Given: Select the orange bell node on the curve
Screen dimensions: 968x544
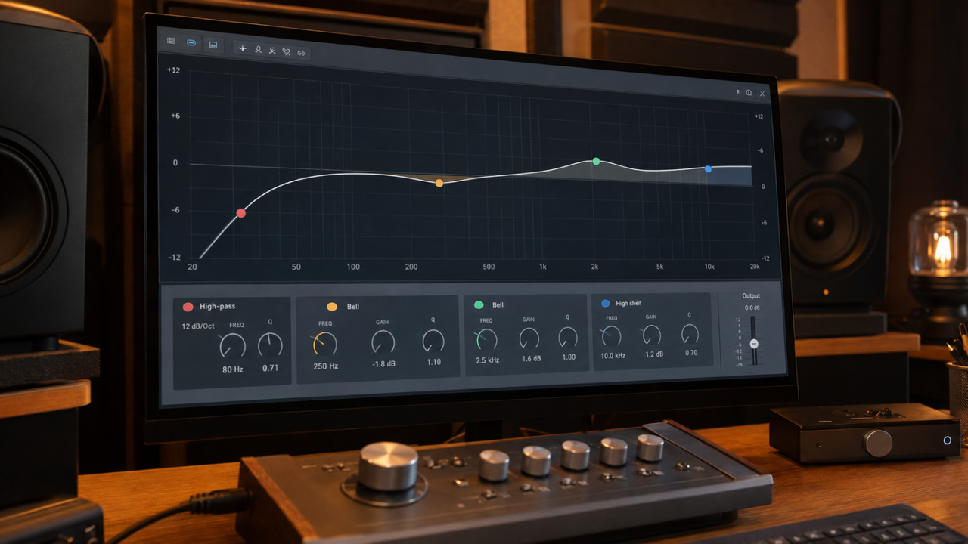Looking at the screenshot, I should point(439,183).
